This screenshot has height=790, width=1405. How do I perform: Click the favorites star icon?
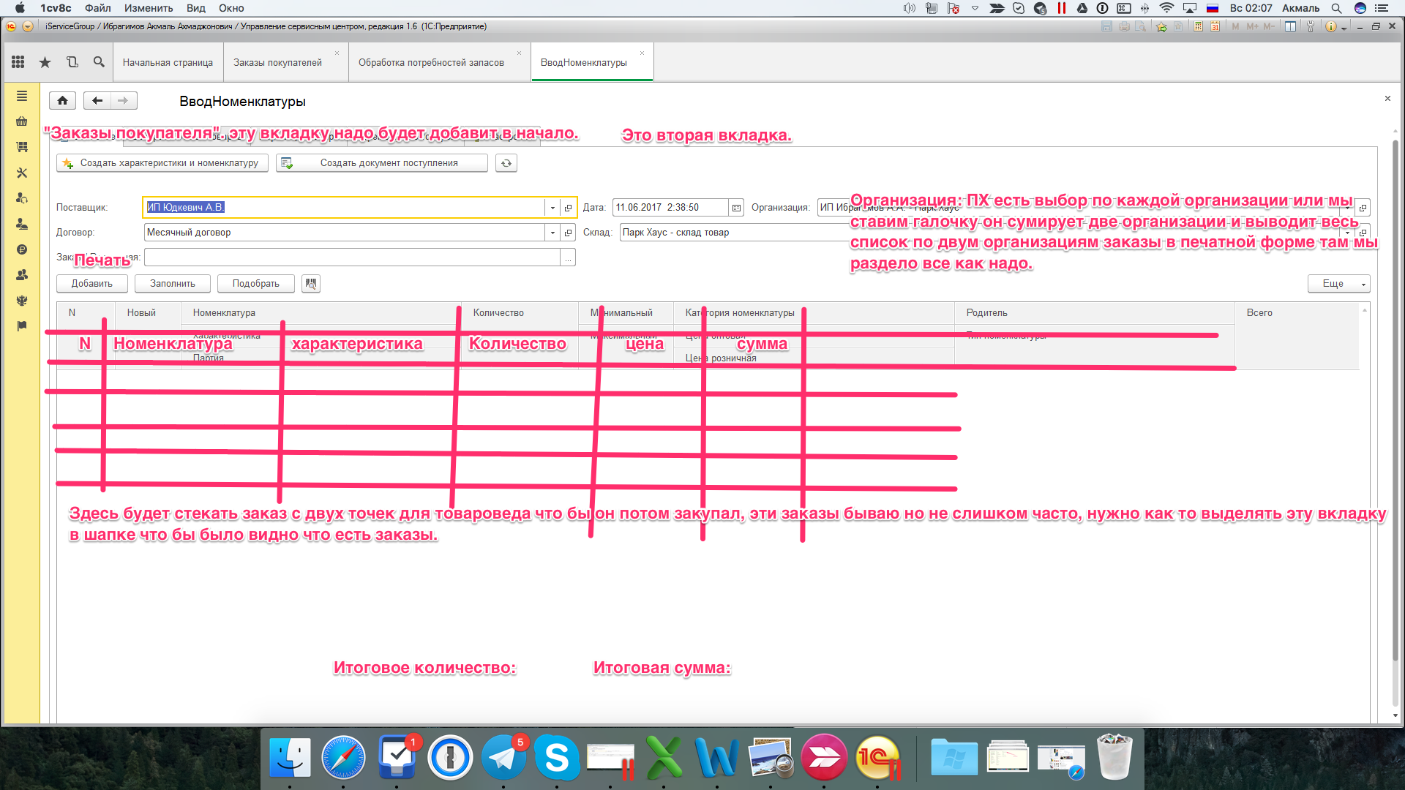click(45, 62)
